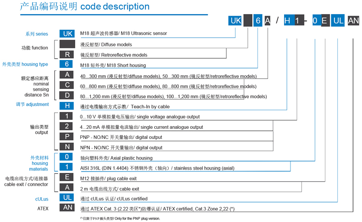Viewport: 362px width, 222px height.
Task: Click the P code box for PNP output
Action: coord(67,137)
